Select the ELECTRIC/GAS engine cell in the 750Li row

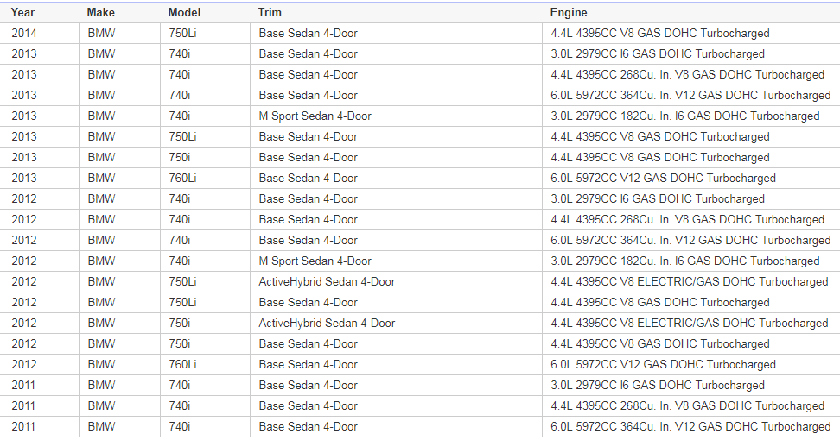point(690,282)
